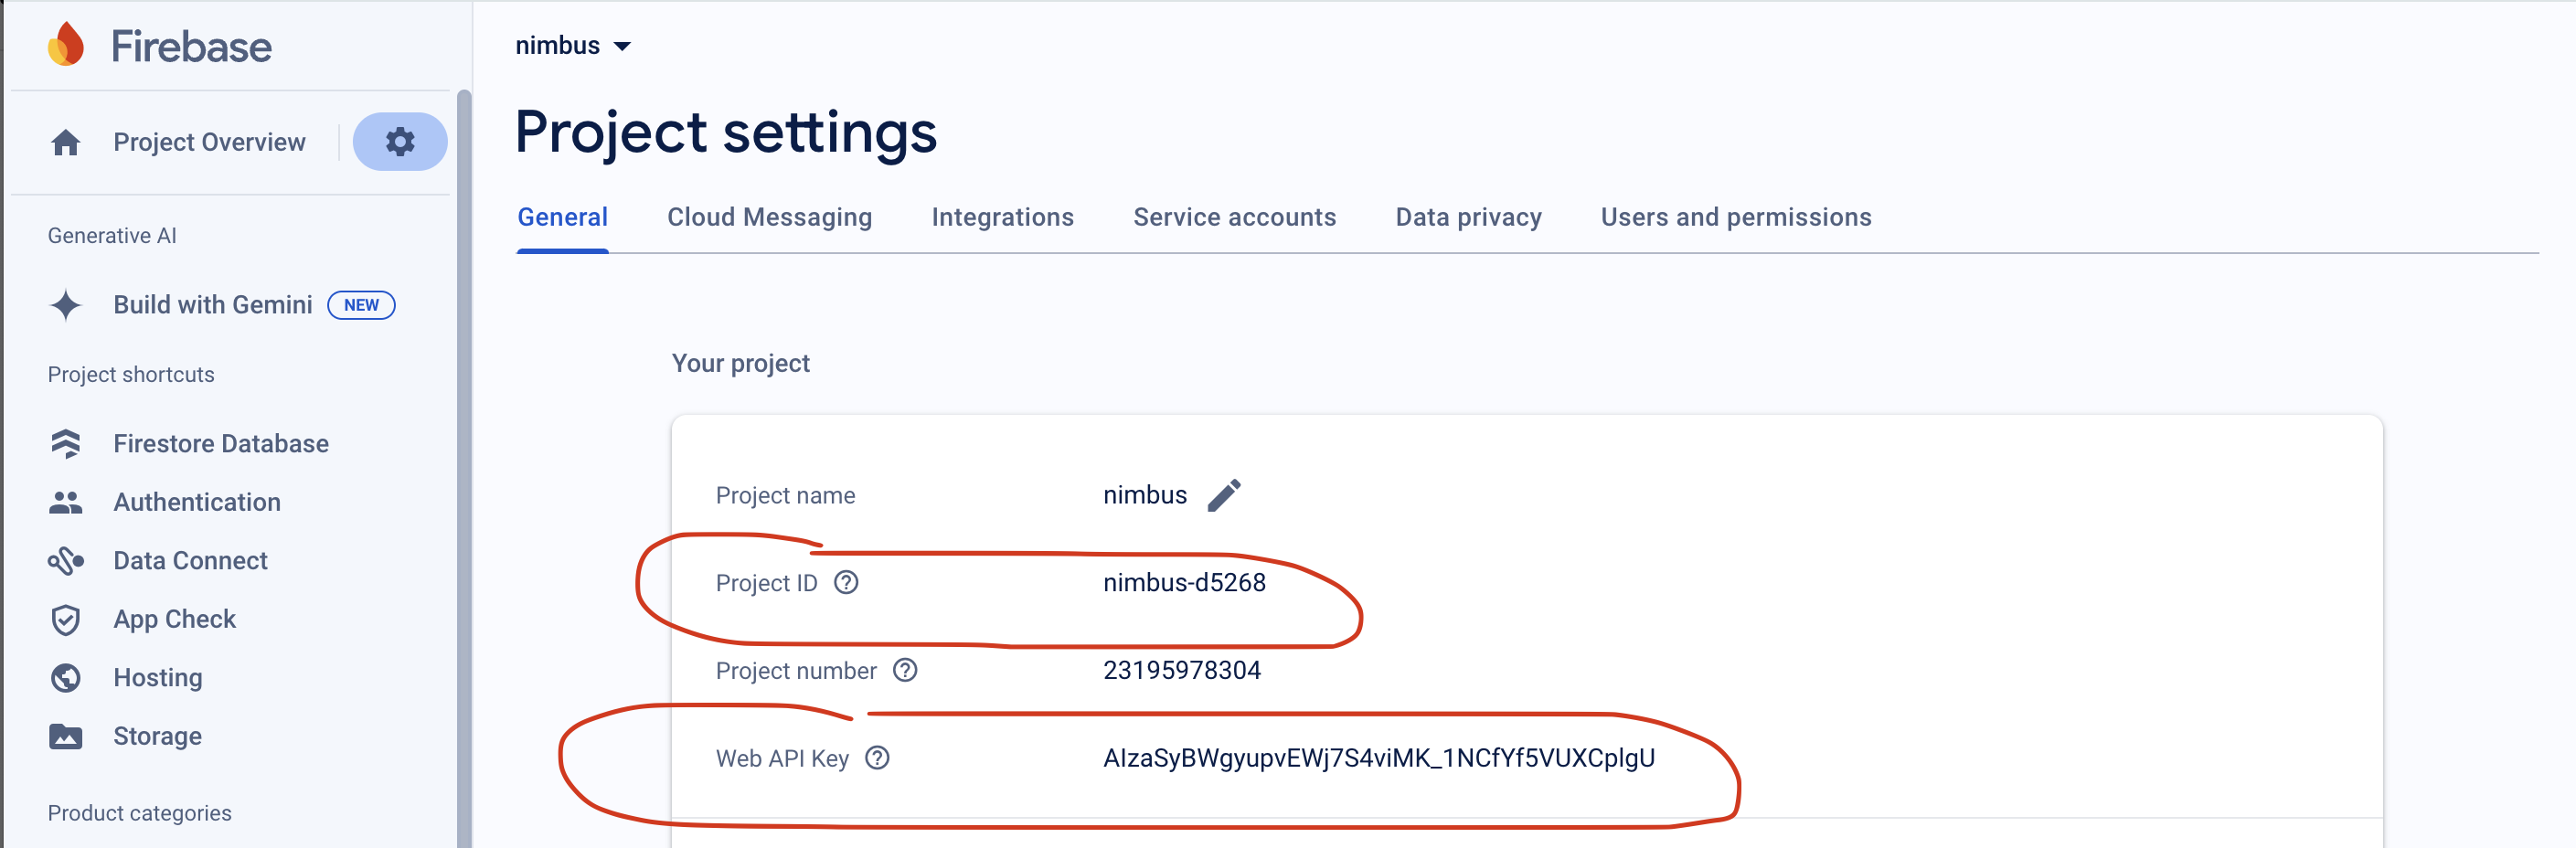This screenshot has height=848, width=2576.
Task: Open the Web API Key help tooltip
Action: (878, 759)
